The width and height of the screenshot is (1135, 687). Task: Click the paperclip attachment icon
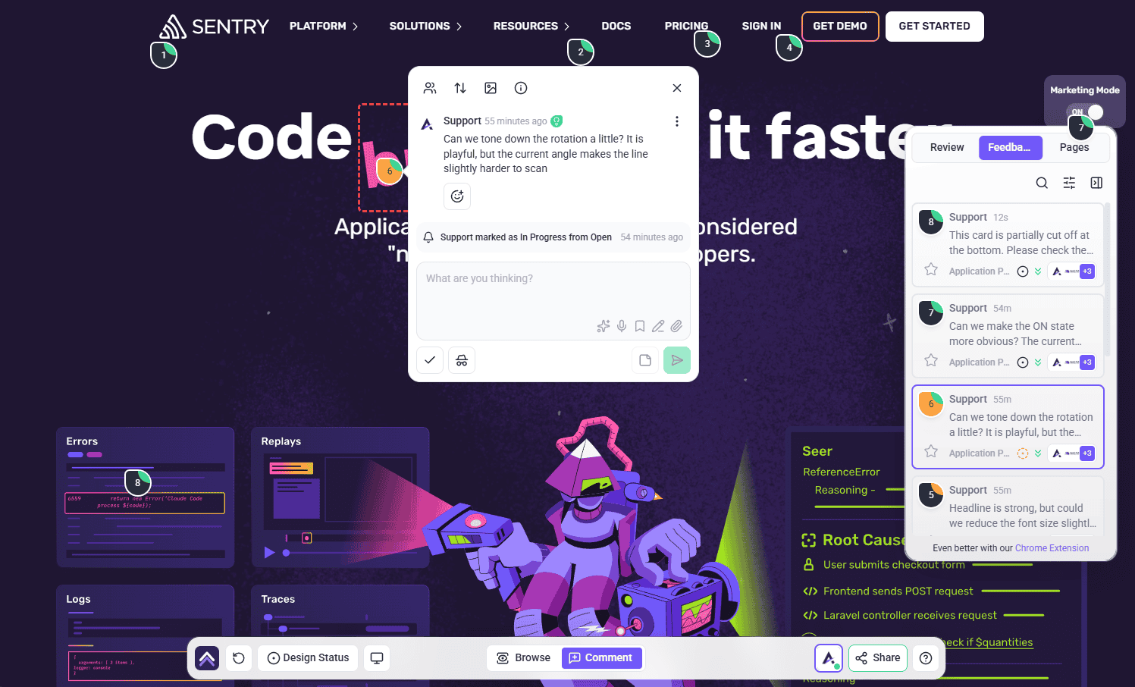click(676, 326)
